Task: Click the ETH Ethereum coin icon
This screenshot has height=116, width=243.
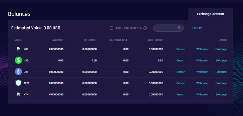Action: click(x=19, y=72)
